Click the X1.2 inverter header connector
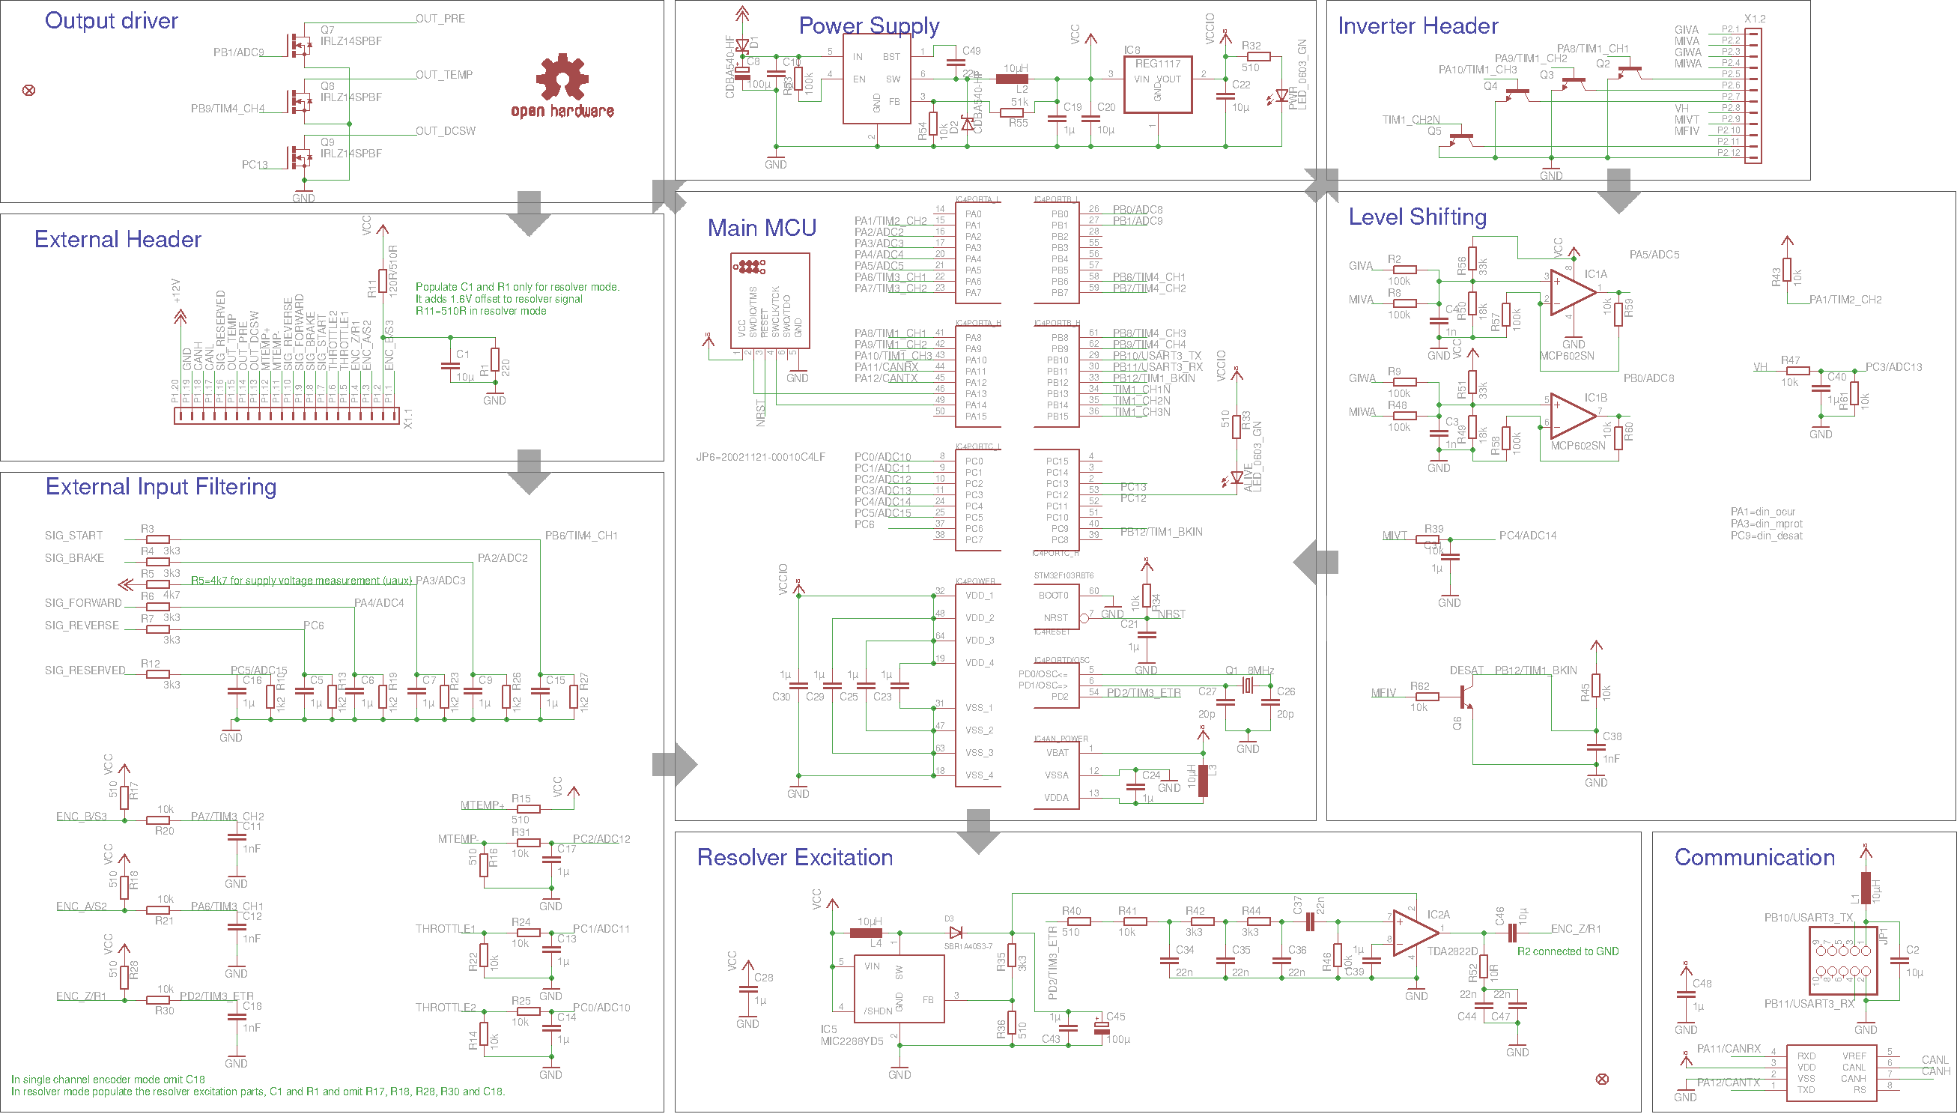 (x=1752, y=96)
